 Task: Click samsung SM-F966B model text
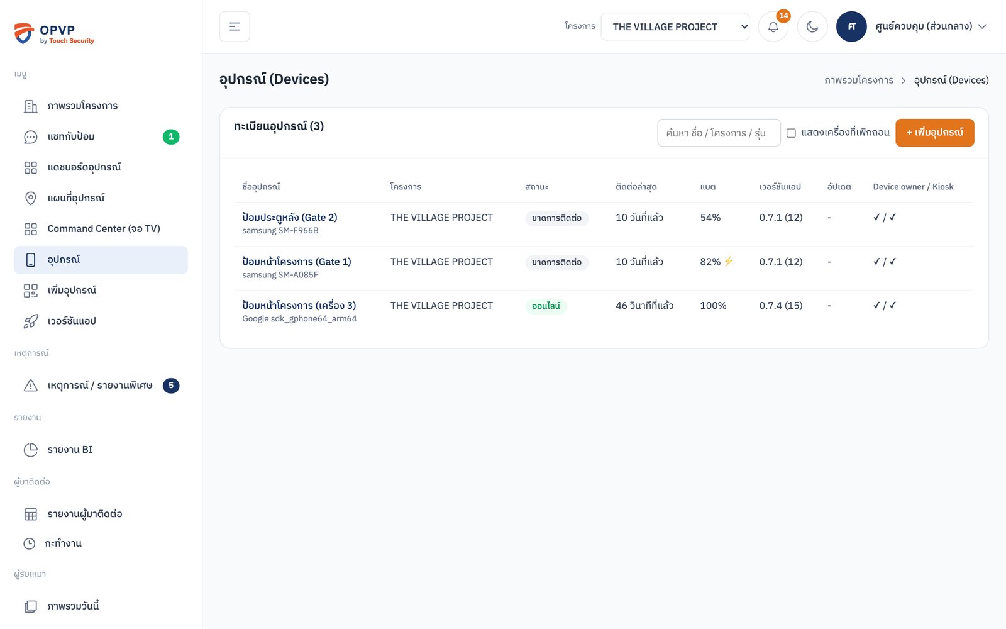click(x=280, y=231)
